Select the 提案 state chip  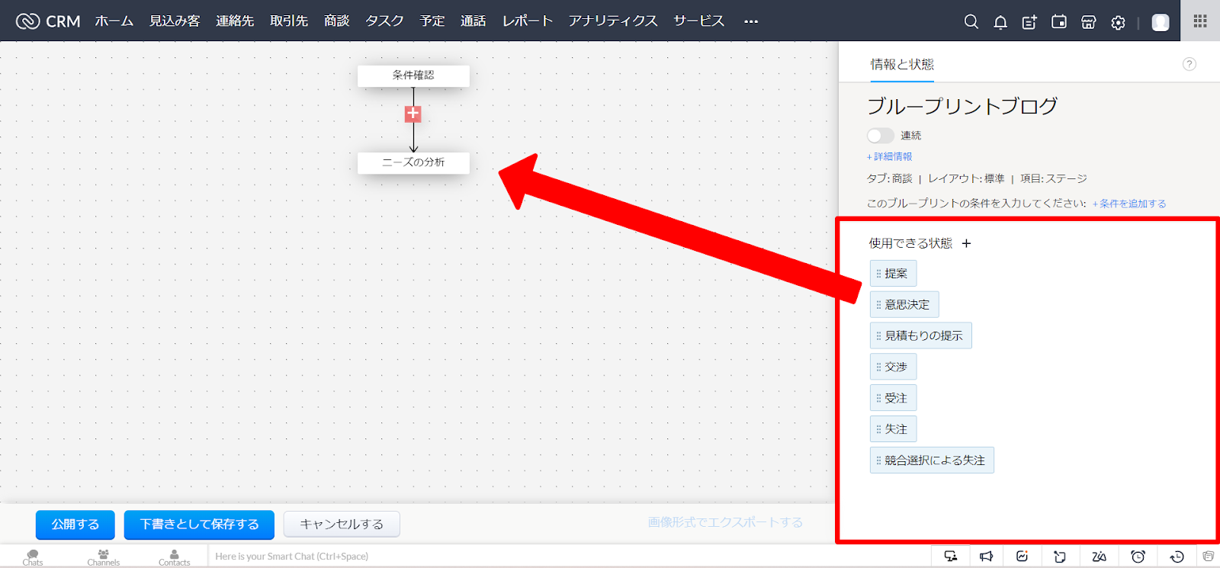(893, 274)
